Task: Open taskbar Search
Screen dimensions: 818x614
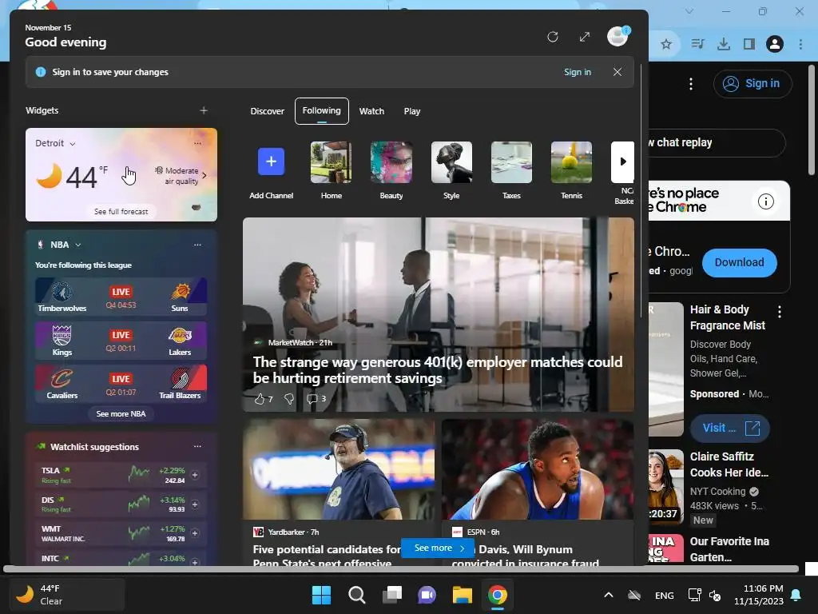Action: [357, 595]
